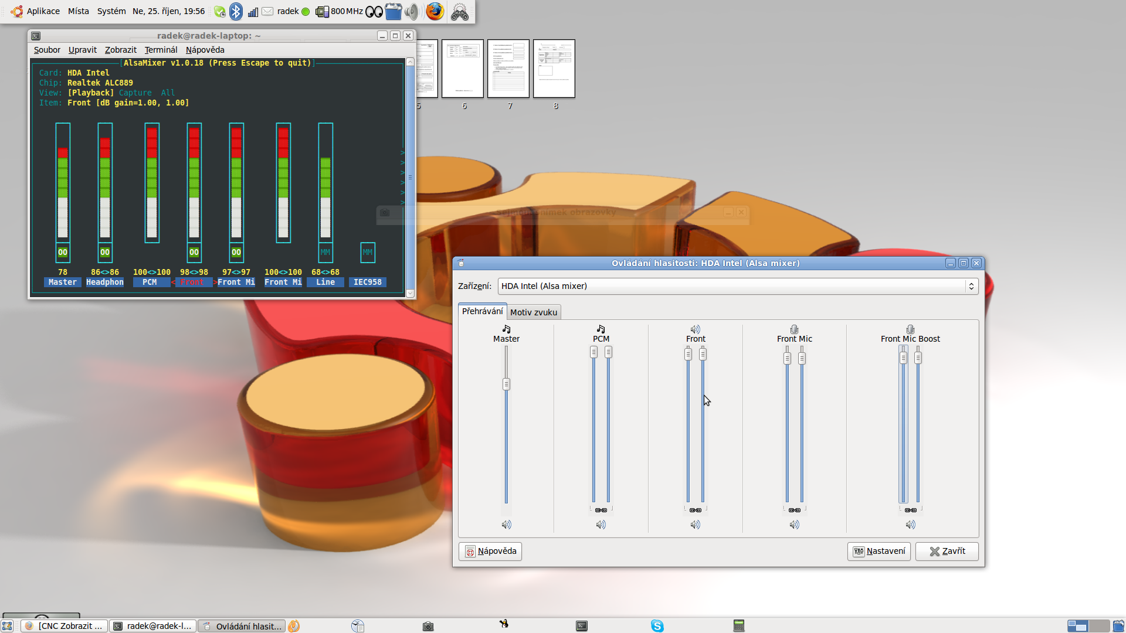
Task: Mute the Front Mic Boost channel
Action: (x=910, y=525)
